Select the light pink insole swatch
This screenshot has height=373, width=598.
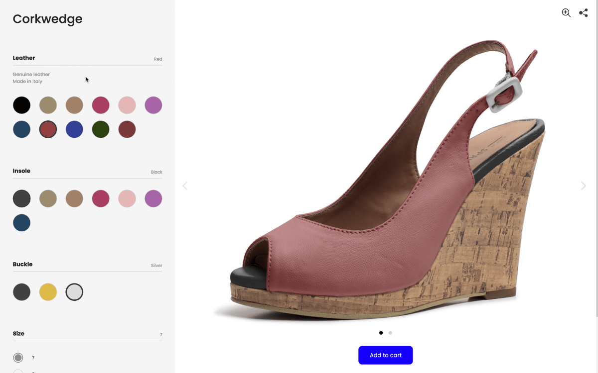pyautogui.click(x=127, y=198)
